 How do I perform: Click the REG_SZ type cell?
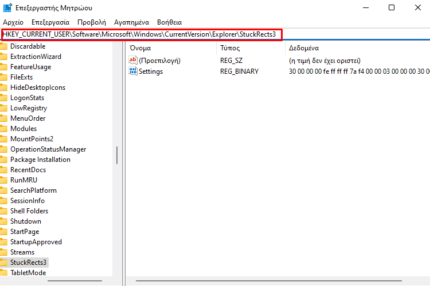tap(231, 61)
